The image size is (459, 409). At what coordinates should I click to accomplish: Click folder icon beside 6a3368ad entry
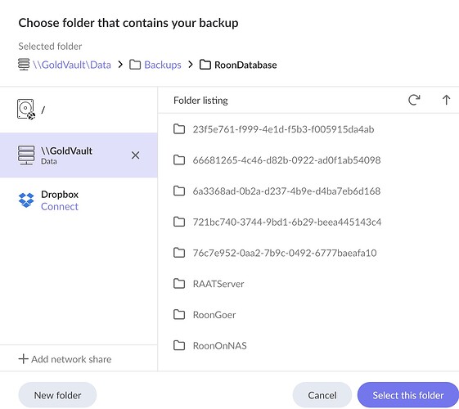coord(179,191)
